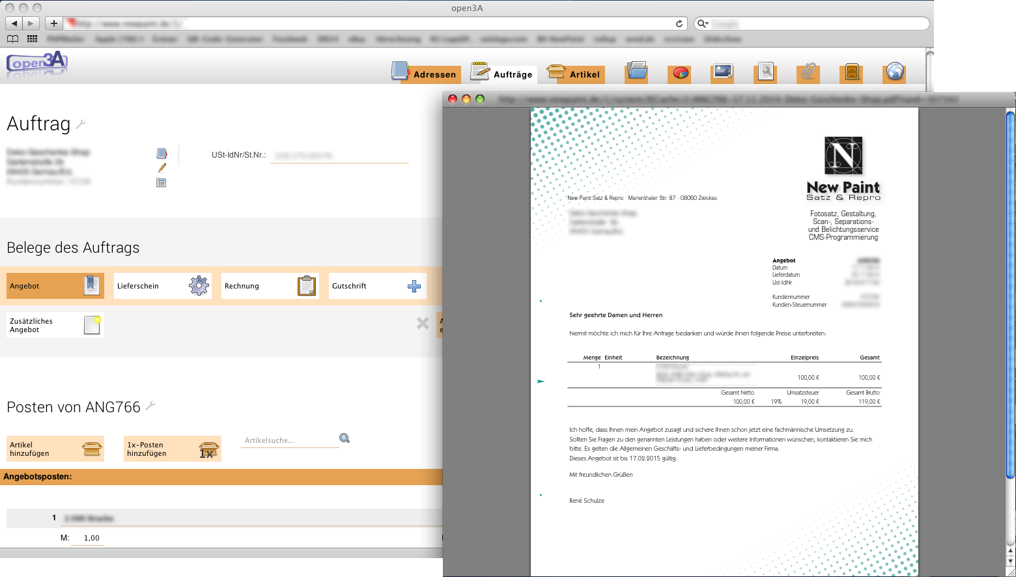
Task: Open the document search icon in toolbar
Action: [x=766, y=72]
